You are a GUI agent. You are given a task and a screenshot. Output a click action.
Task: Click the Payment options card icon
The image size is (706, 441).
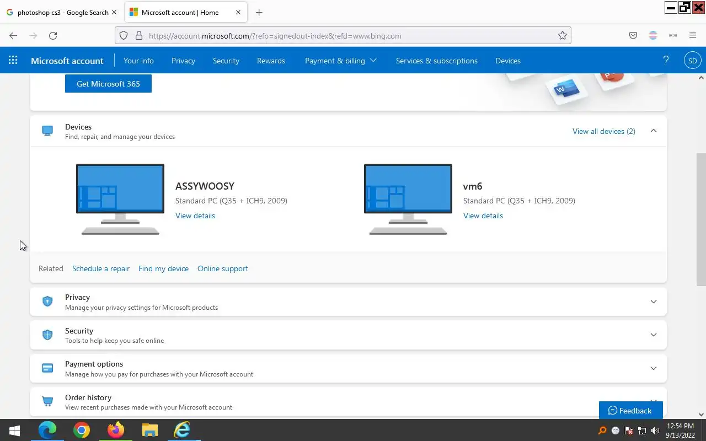[x=47, y=368]
